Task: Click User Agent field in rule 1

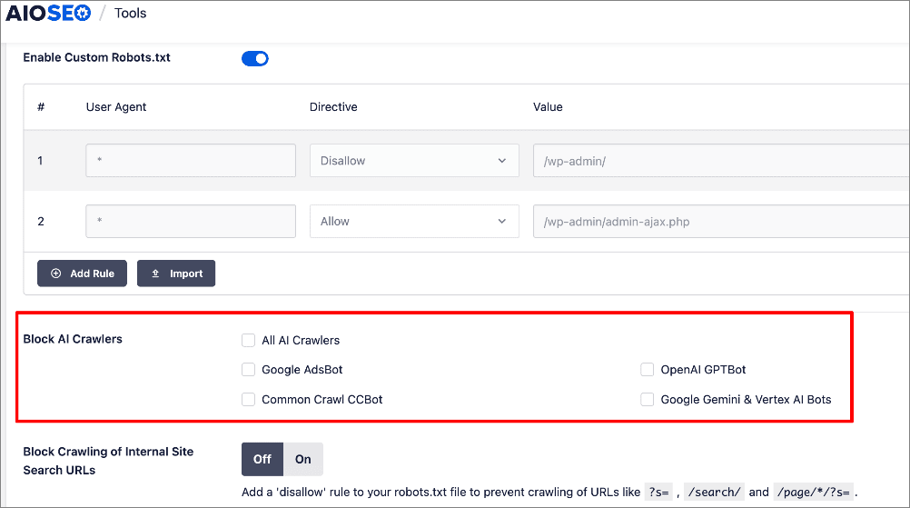Action: (x=191, y=160)
